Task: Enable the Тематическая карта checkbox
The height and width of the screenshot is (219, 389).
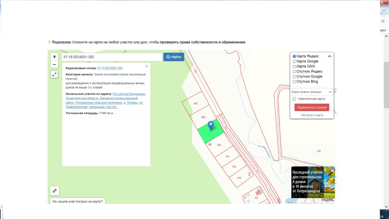Action: (294, 99)
